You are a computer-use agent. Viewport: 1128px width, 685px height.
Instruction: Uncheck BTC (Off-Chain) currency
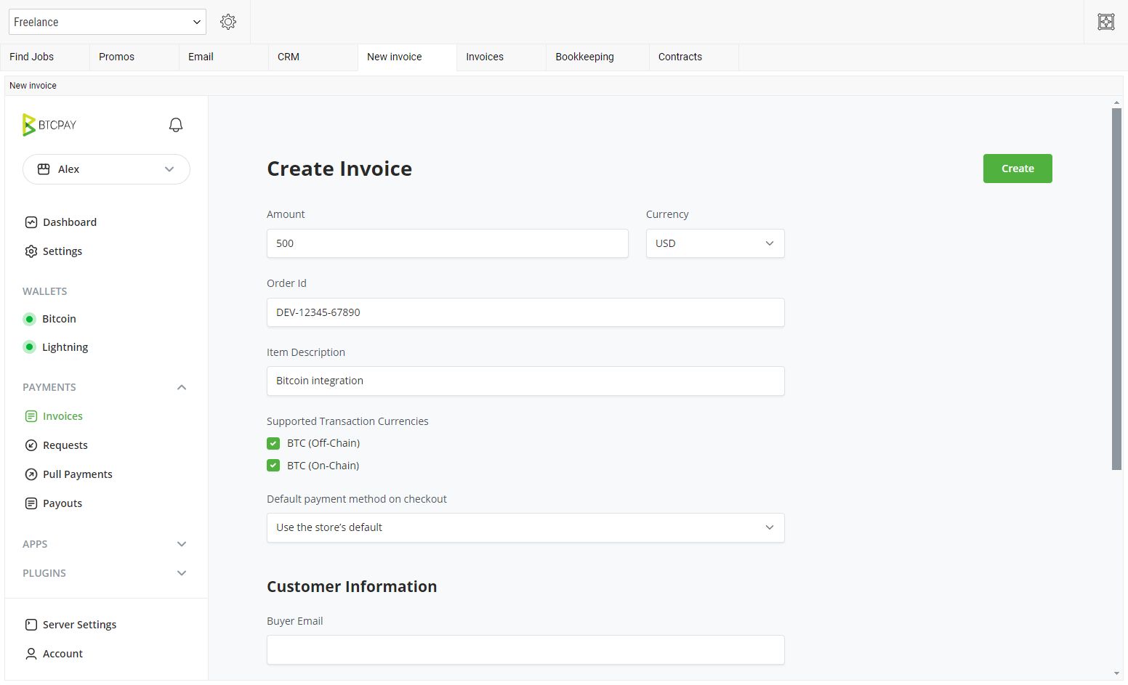tap(273, 442)
